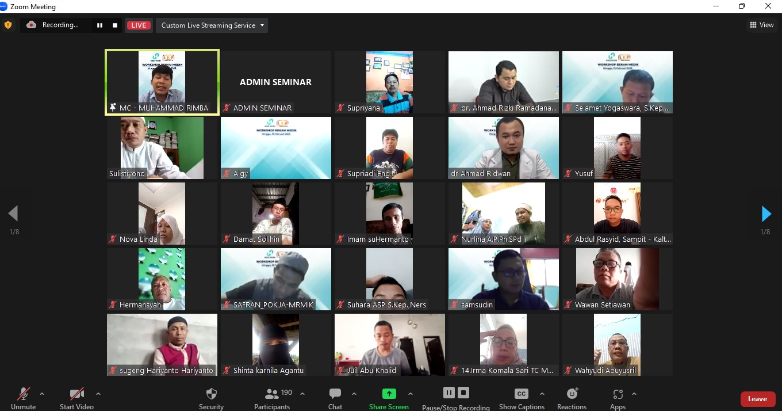Unmute the microphone
This screenshot has width=782, height=411.
23,394
